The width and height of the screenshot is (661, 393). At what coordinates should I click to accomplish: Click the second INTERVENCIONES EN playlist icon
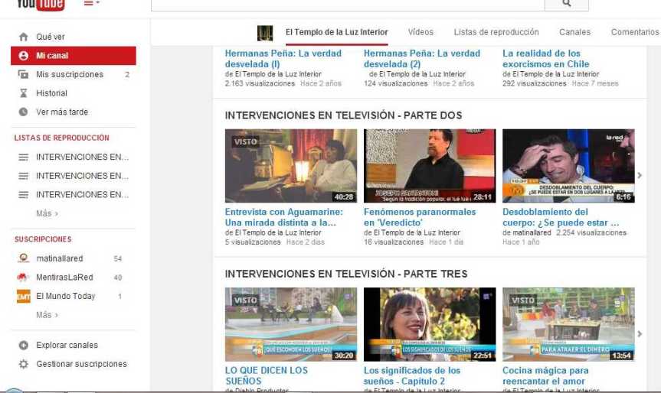click(24, 176)
